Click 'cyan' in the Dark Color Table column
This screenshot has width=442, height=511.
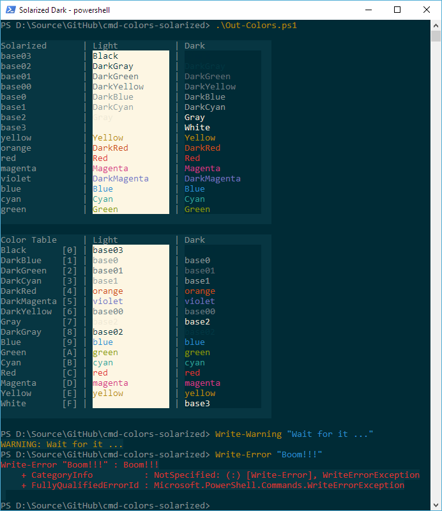coord(195,363)
